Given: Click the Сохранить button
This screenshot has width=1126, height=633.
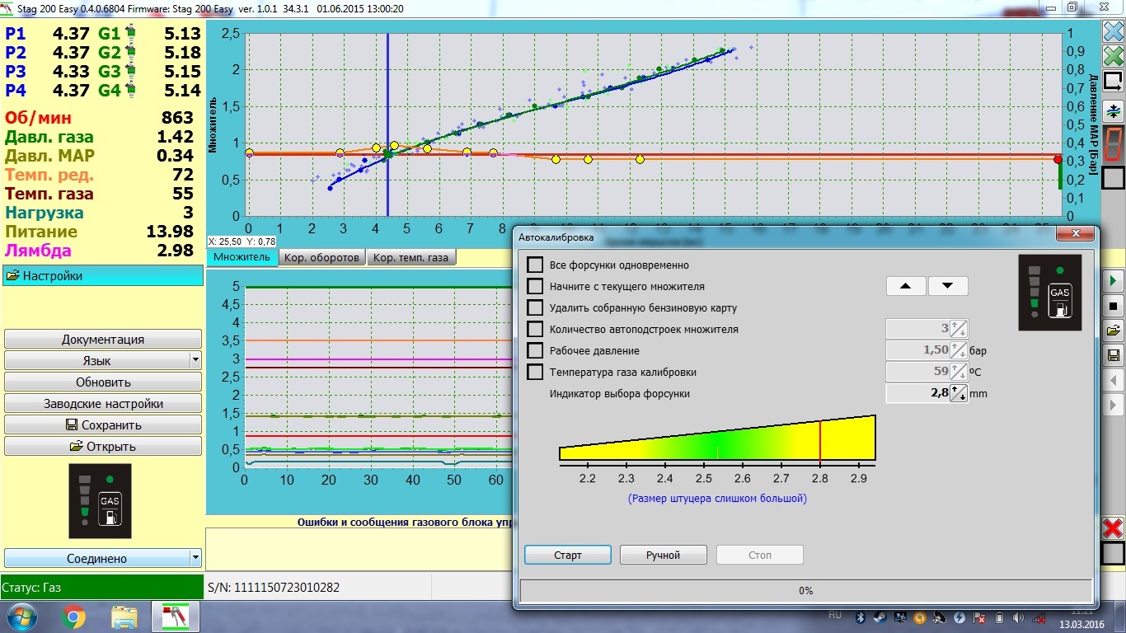Looking at the screenshot, I should [x=103, y=424].
